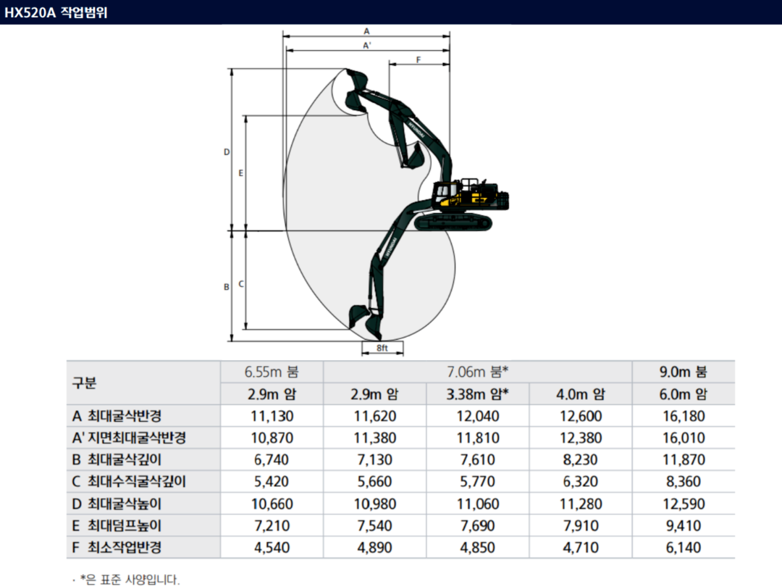Select the row label 'D 최대굴삭높이'
The width and height of the screenshot is (782, 587).
pyautogui.click(x=117, y=504)
